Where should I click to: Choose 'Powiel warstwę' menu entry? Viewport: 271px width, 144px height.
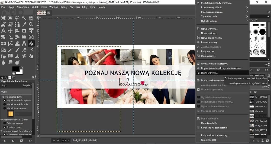[222, 42]
